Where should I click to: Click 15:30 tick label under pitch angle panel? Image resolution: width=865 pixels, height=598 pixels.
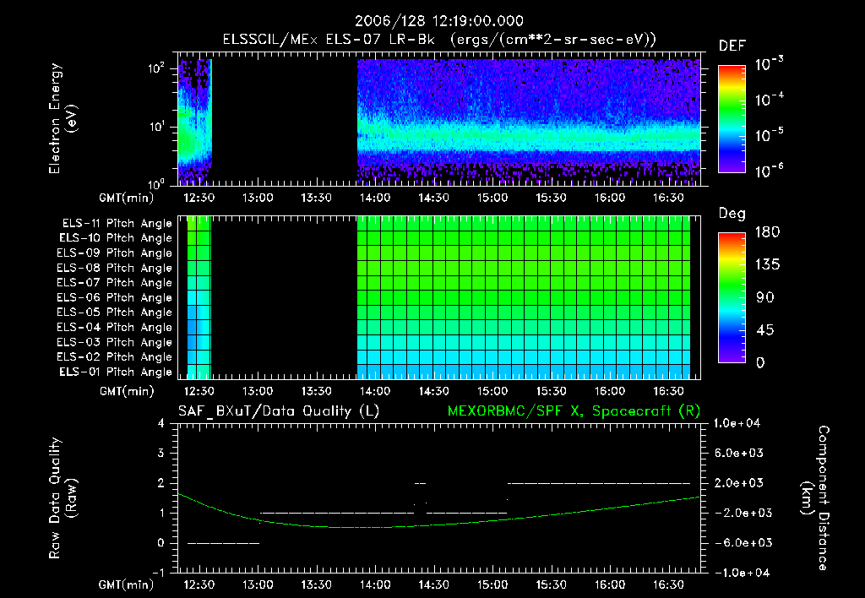[x=551, y=392]
